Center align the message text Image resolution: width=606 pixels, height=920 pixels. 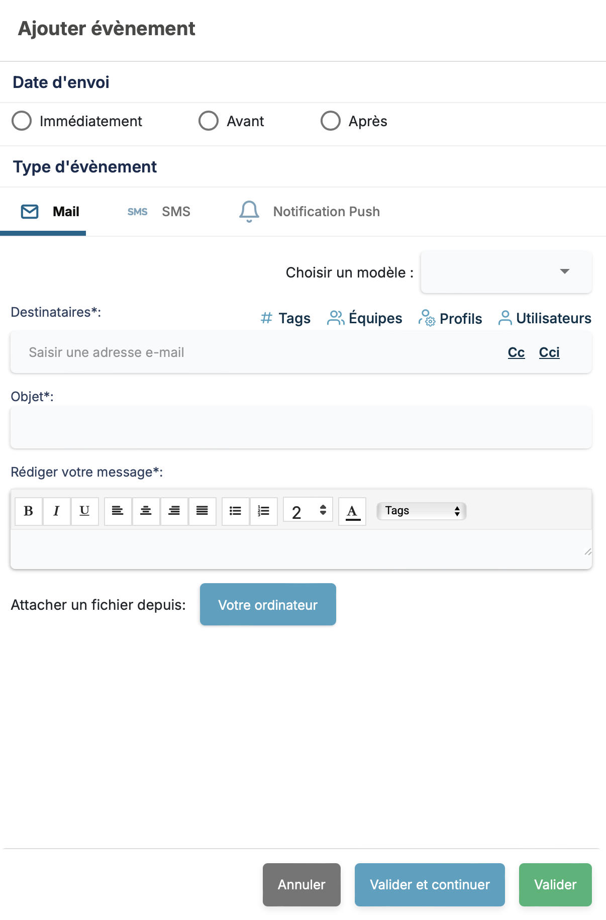(x=146, y=511)
